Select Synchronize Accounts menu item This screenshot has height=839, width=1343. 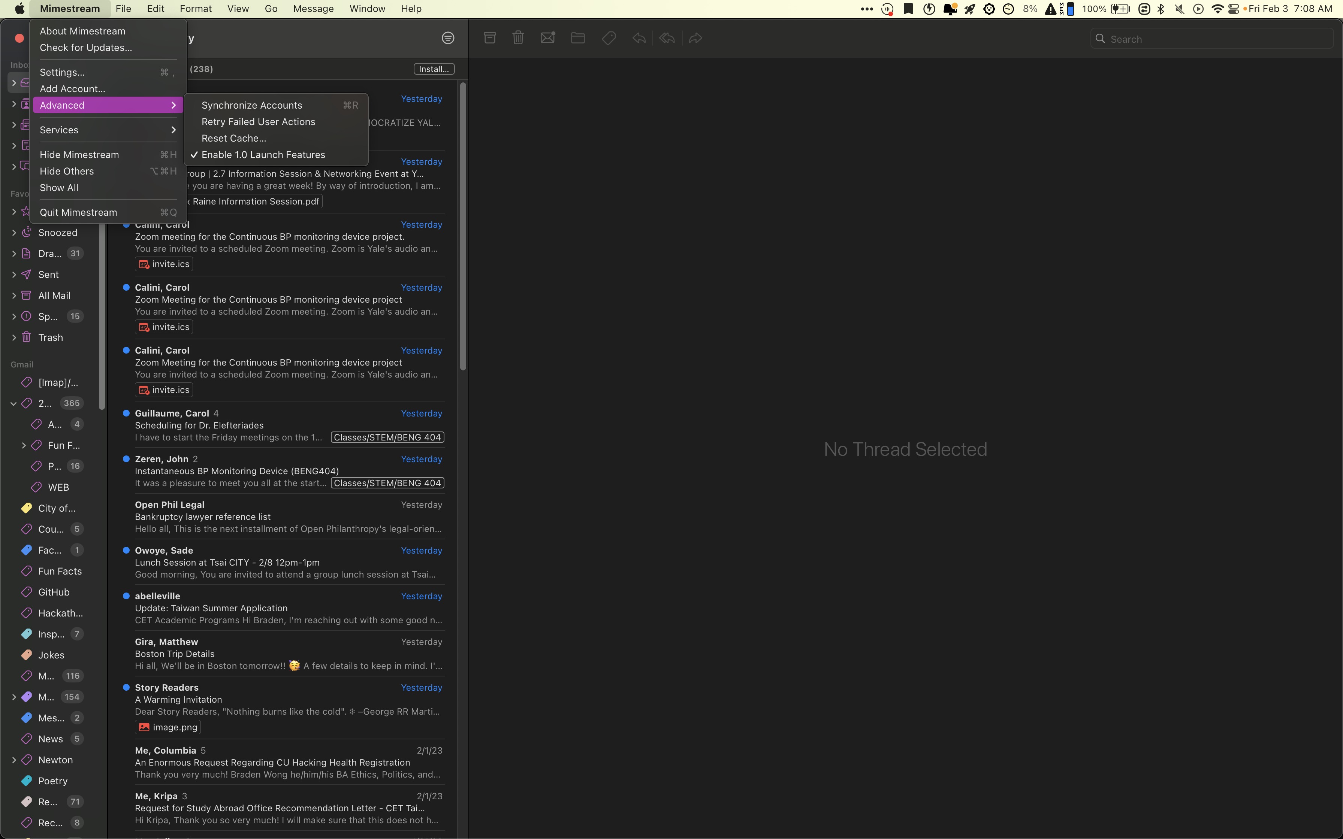coord(252,105)
